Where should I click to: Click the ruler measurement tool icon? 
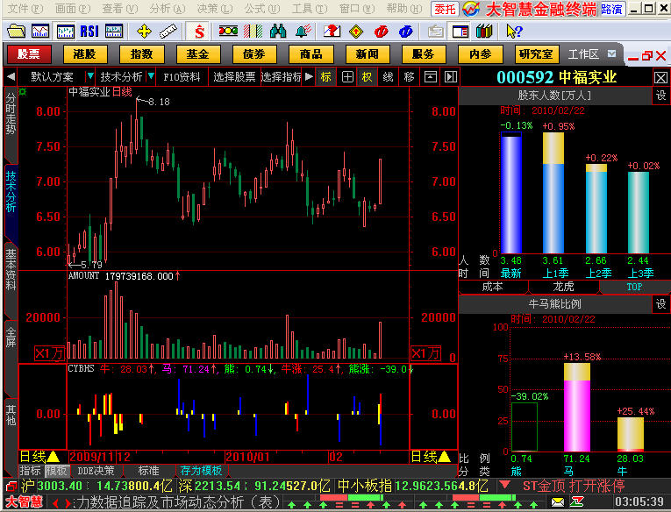click(168, 31)
